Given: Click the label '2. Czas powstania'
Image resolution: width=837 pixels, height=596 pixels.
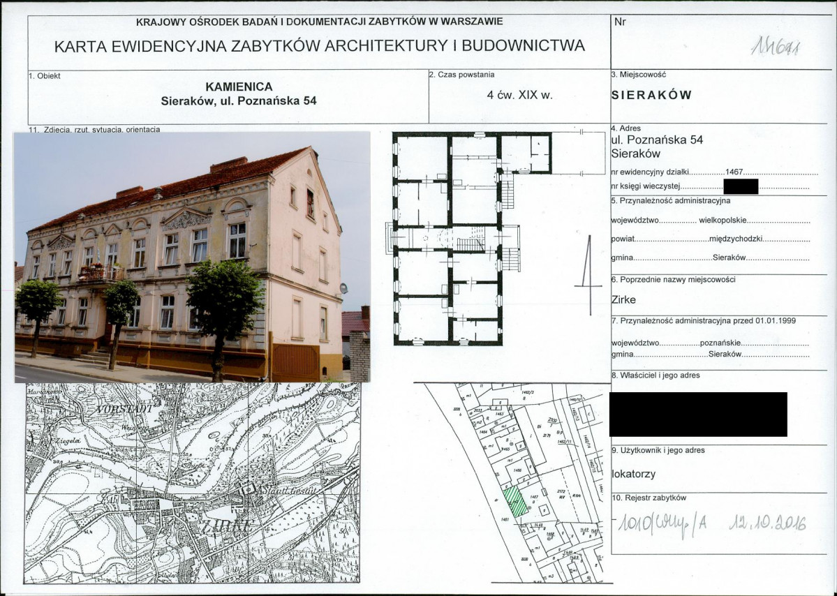Looking at the screenshot, I should (461, 75).
